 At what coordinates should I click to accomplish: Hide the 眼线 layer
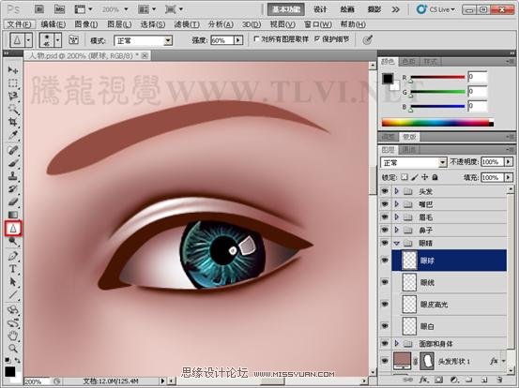point(385,282)
